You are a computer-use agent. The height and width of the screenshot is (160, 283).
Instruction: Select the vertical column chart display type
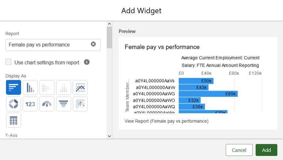30,88
